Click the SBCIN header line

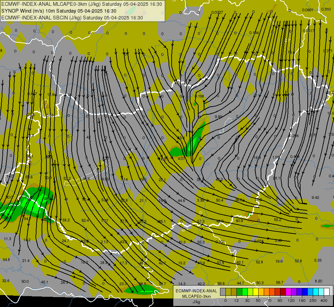[72, 18]
